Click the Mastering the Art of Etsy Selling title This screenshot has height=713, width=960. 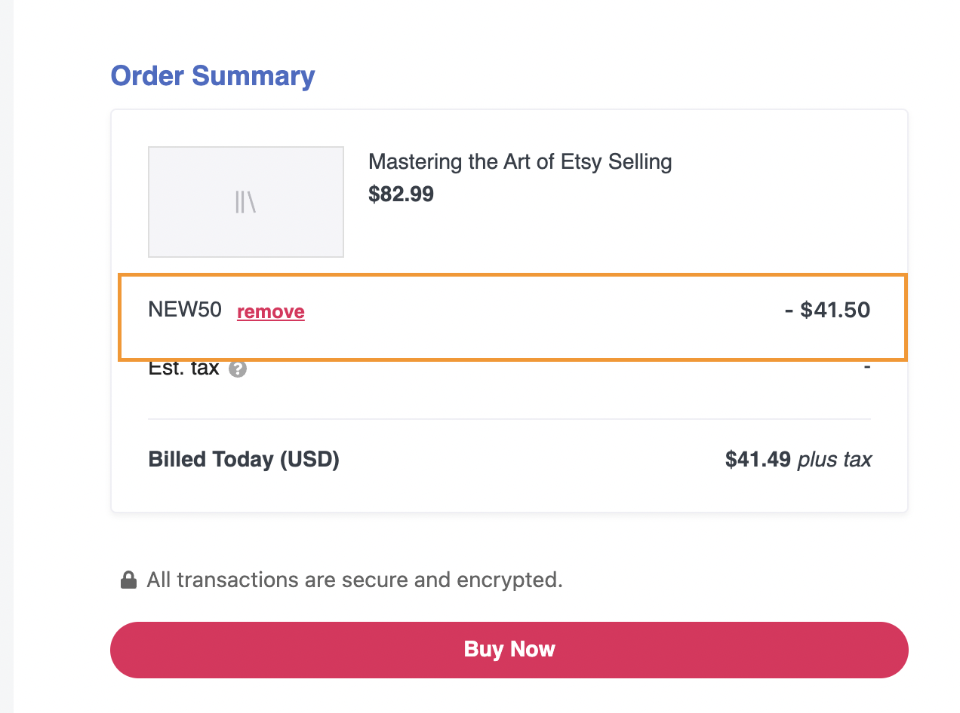[520, 161]
